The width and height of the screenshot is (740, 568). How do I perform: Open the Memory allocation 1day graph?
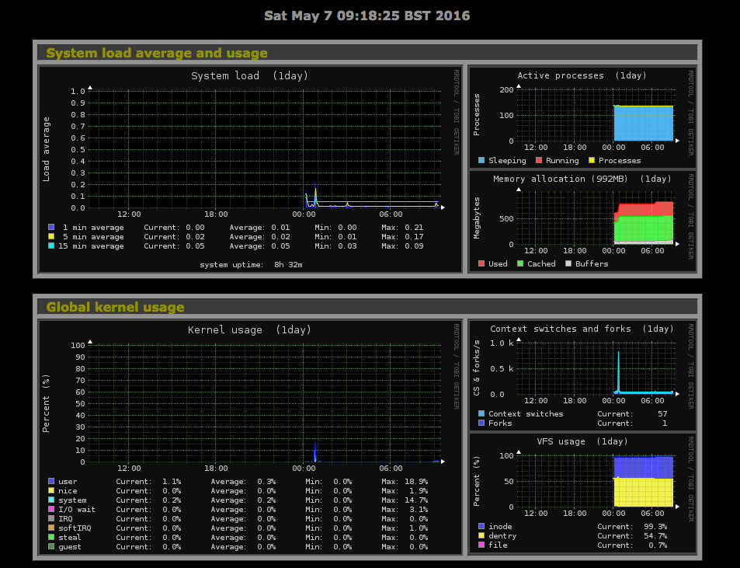tap(582, 221)
